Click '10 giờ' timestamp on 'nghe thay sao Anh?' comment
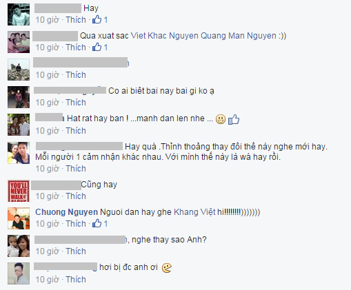351x290 pixels. coord(48,251)
